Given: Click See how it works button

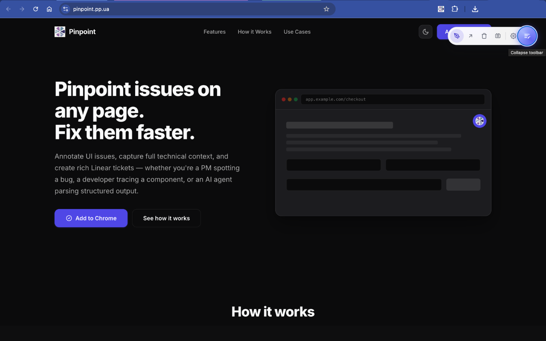Looking at the screenshot, I should pos(166,218).
